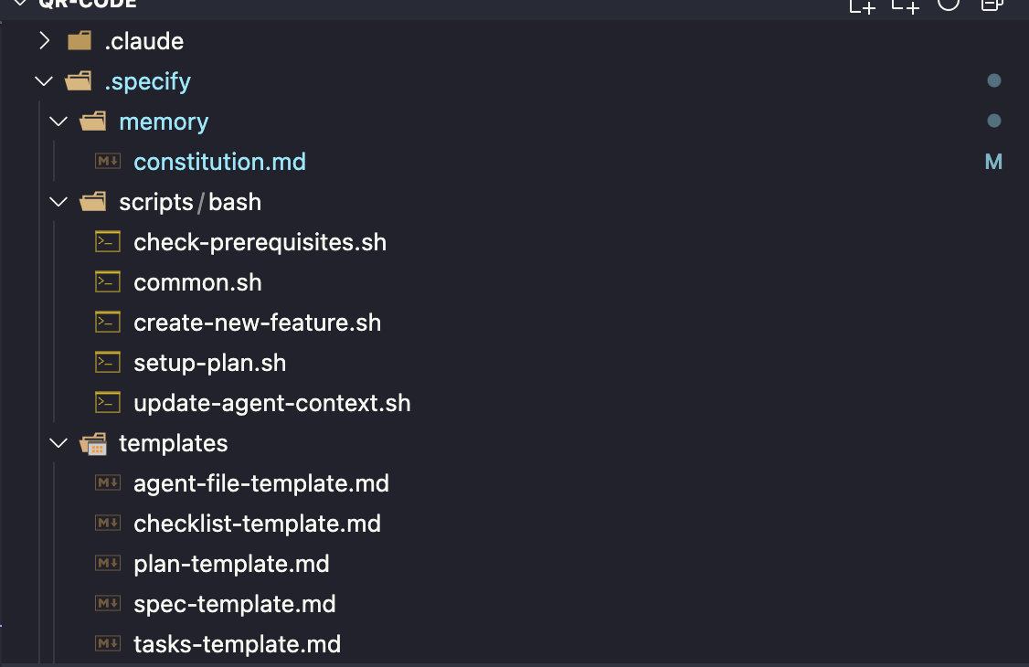This screenshot has height=667, width=1029.
Task: Collapse all folders in explorer
Action: click(x=992, y=5)
